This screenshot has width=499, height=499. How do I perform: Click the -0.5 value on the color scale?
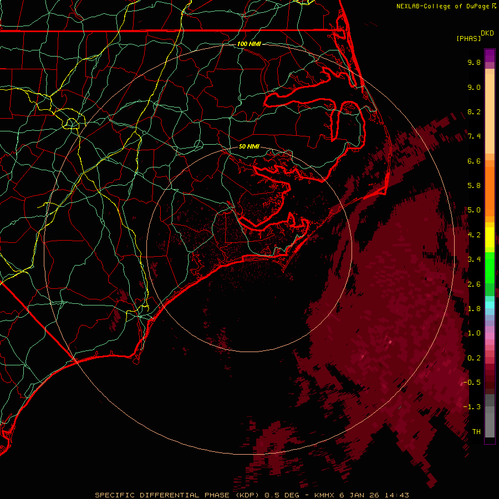(x=472, y=382)
